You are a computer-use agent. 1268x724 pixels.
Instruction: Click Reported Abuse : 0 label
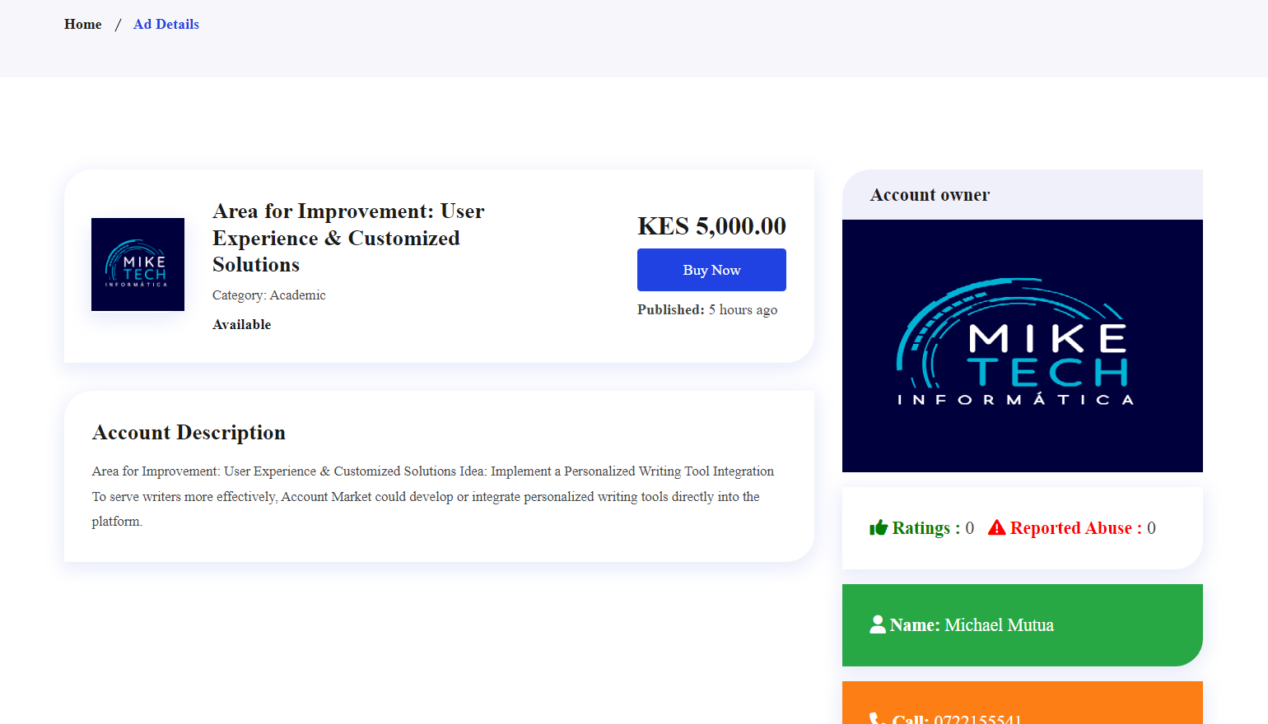pos(1083,528)
